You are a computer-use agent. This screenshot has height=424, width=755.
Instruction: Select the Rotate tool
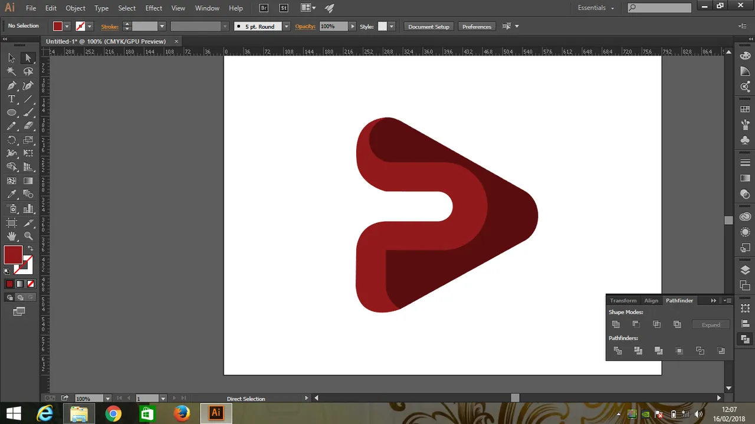point(11,140)
